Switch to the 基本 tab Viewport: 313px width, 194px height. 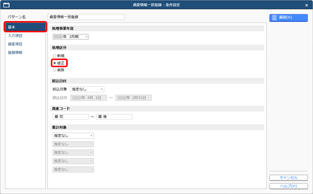25,27
